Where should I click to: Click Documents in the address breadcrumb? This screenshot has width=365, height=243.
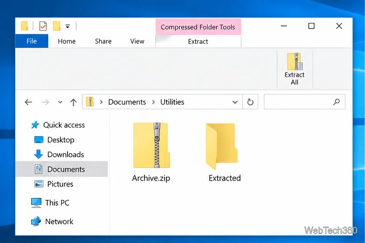tap(127, 102)
